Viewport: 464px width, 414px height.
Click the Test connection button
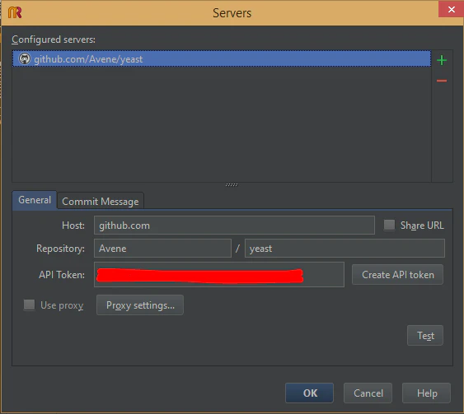pos(425,335)
